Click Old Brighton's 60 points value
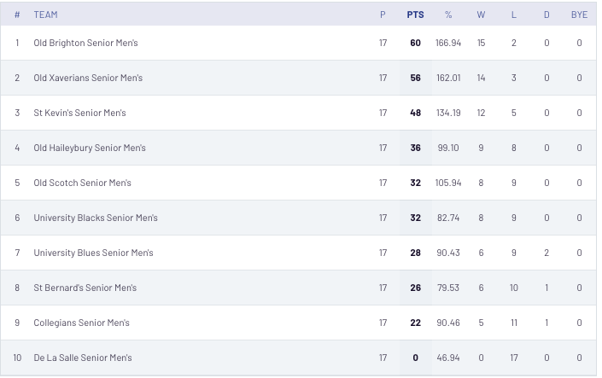 click(x=415, y=43)
